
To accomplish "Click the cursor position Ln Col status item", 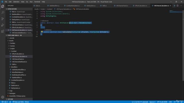I will [140, 102].
